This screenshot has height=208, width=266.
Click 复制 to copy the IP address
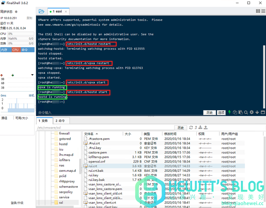(29, 18)
